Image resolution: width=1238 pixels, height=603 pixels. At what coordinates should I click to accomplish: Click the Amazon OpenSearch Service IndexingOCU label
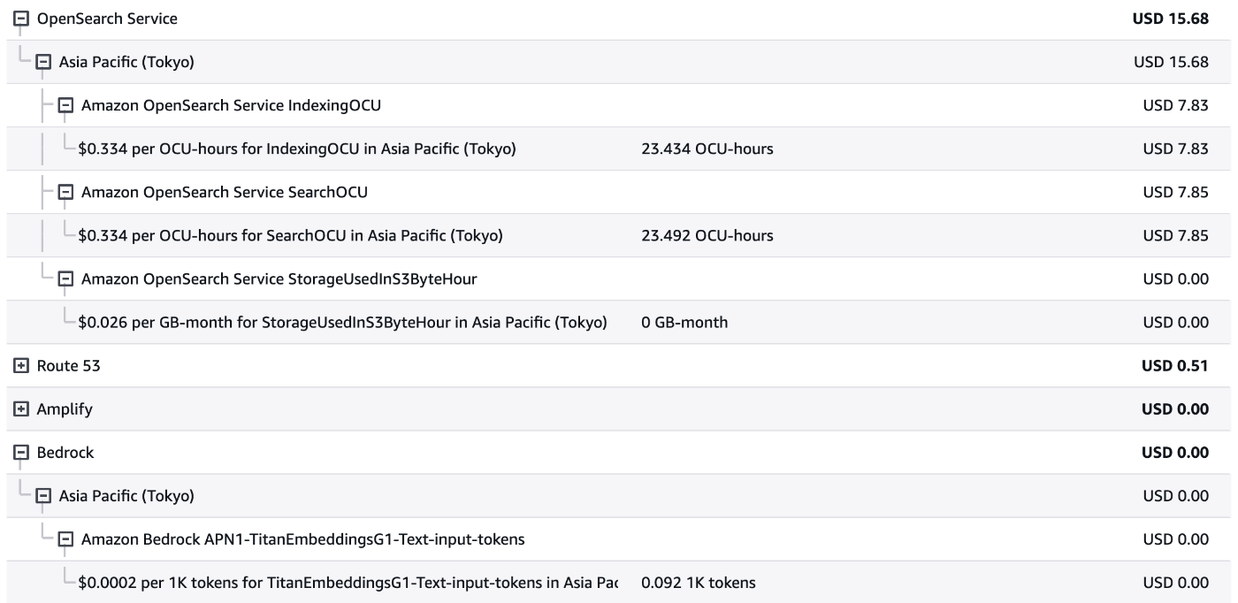(232, 105)
